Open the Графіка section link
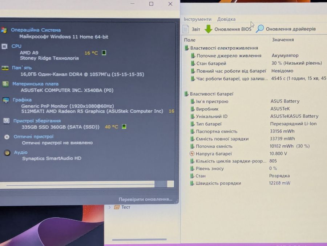Screen dimensions: 327x246 coord(22,100)
